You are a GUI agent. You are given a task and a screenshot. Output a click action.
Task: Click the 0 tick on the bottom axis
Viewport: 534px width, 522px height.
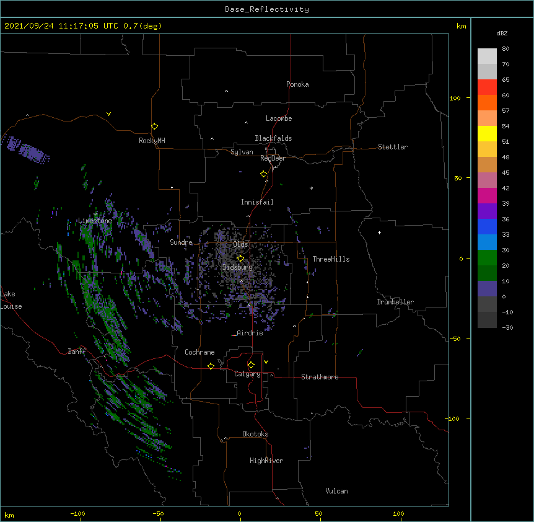pyautogui.click(x=239, y=513)
